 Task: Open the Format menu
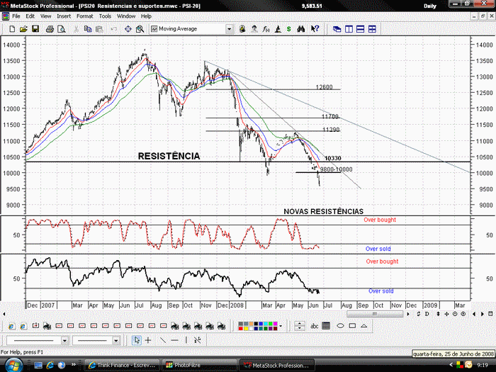[x=85, y=16]
